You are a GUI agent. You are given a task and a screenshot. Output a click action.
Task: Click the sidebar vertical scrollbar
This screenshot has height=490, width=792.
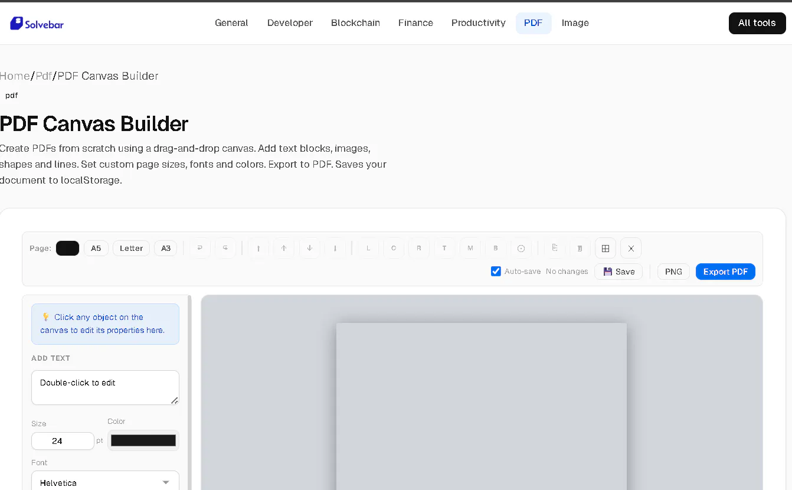[x=189, y=393]
